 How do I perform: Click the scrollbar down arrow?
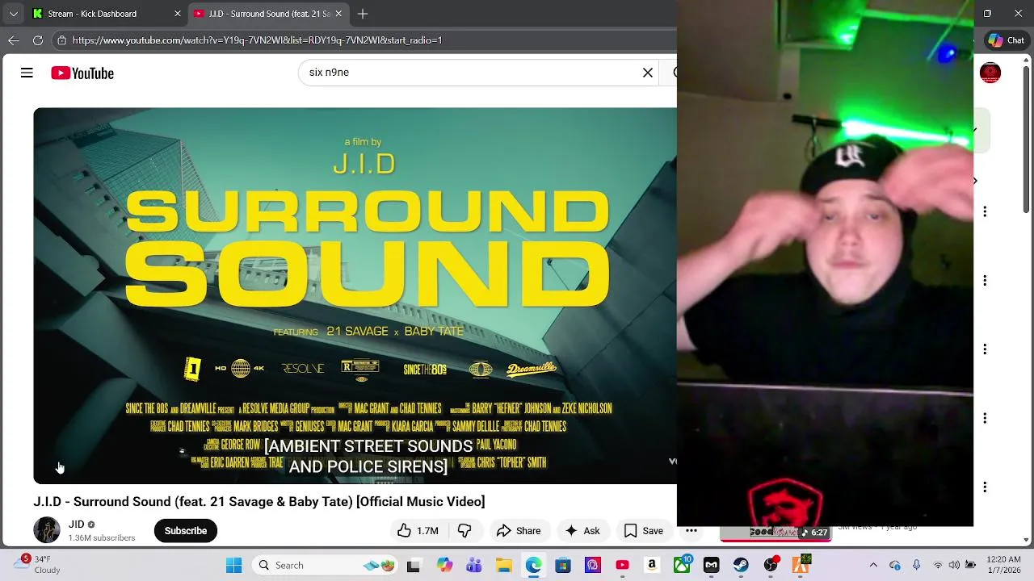pos(1027,540)
